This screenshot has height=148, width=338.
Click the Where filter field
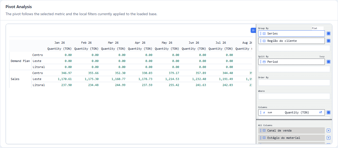pos(294,96)
